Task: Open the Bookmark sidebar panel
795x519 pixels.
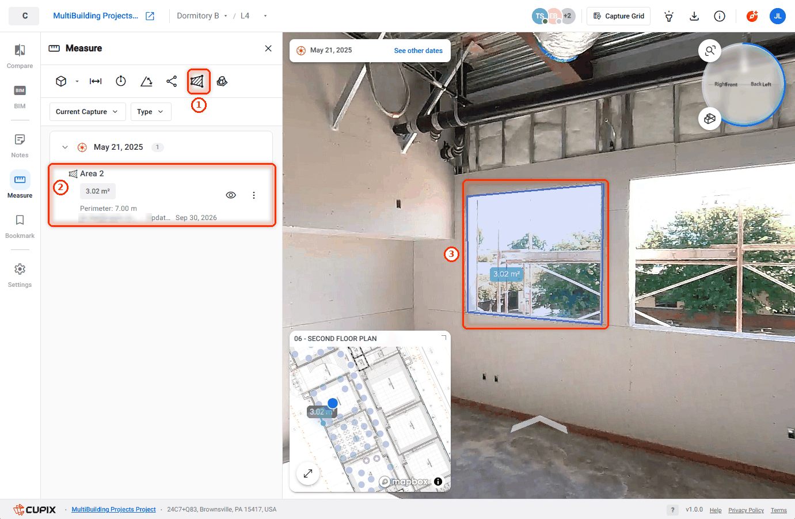Action: 20,226
